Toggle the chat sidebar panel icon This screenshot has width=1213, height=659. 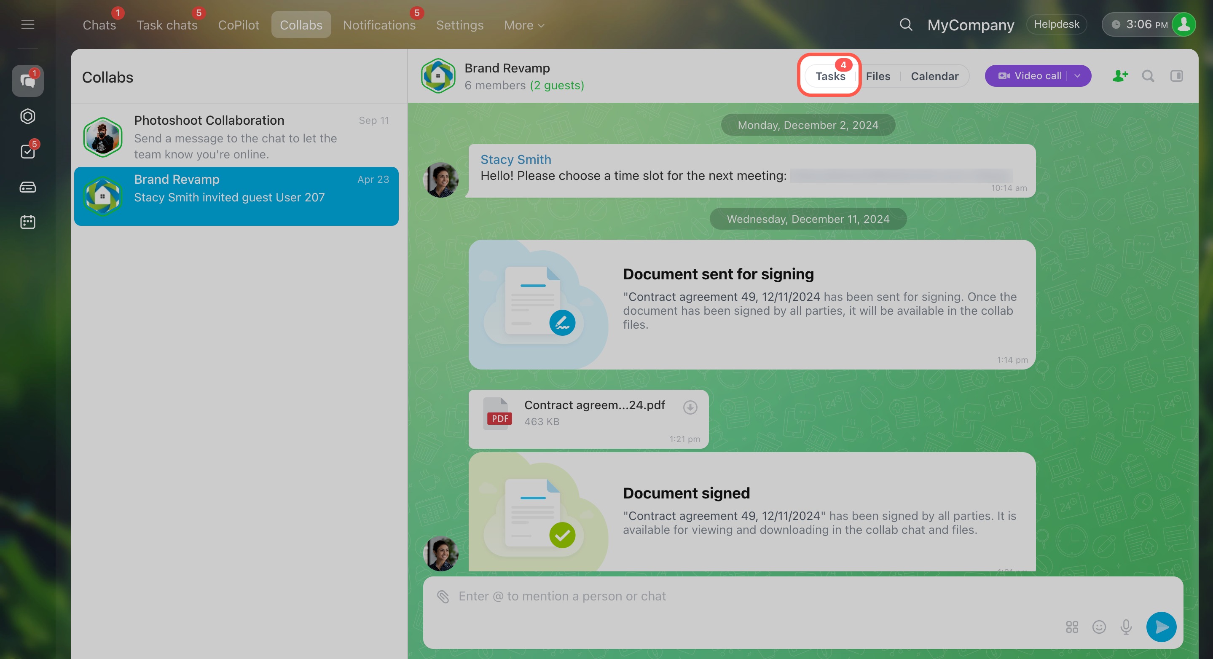pyautogui.click(x=1176, y=76)
